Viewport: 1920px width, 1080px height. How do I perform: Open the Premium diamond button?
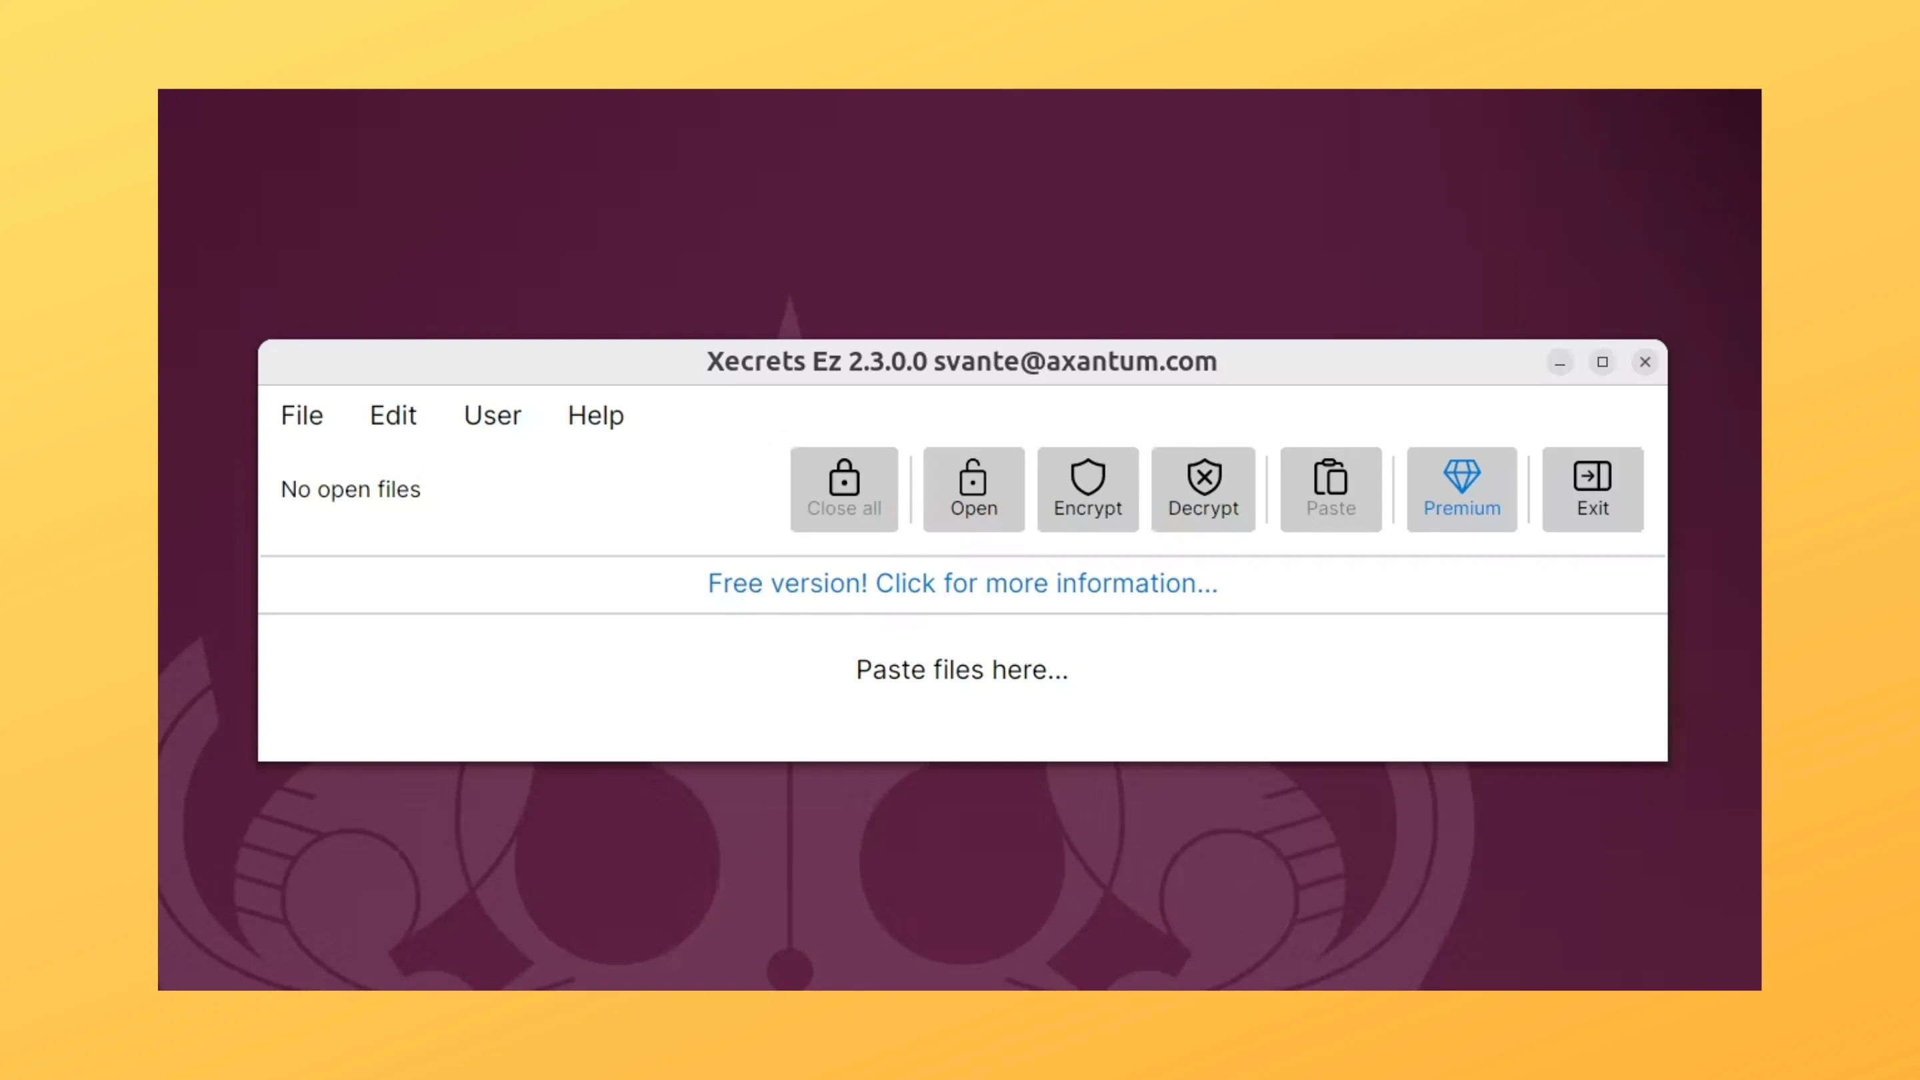pyautogui.click(x=1461, y=489)
